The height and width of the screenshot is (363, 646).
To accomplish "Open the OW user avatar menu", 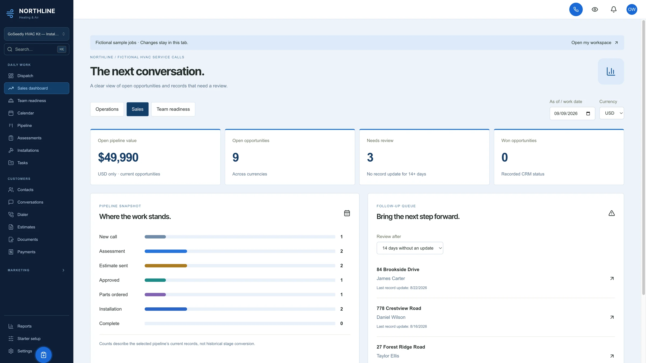I will (632, 9).
